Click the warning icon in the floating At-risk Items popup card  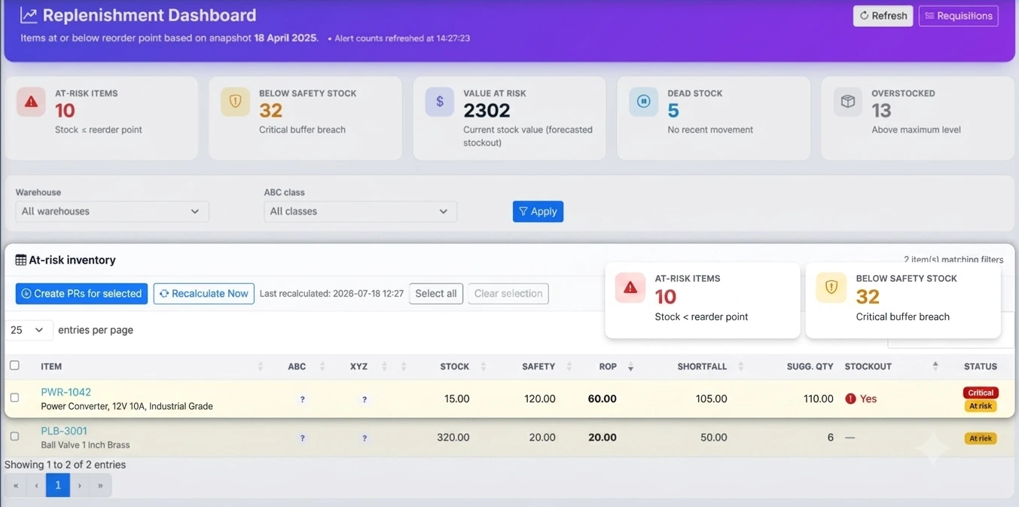coord(630,288)
